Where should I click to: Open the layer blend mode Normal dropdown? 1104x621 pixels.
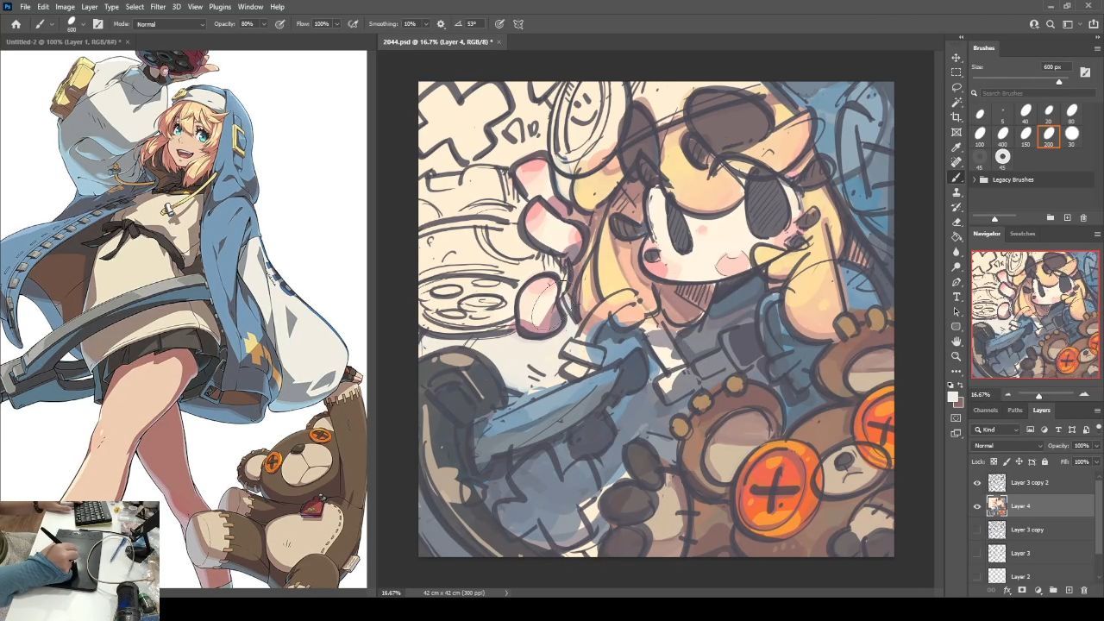[1007, 445]
